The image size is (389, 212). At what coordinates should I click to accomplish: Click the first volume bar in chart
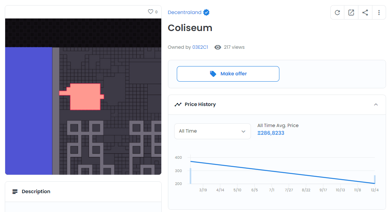[190, 176]
